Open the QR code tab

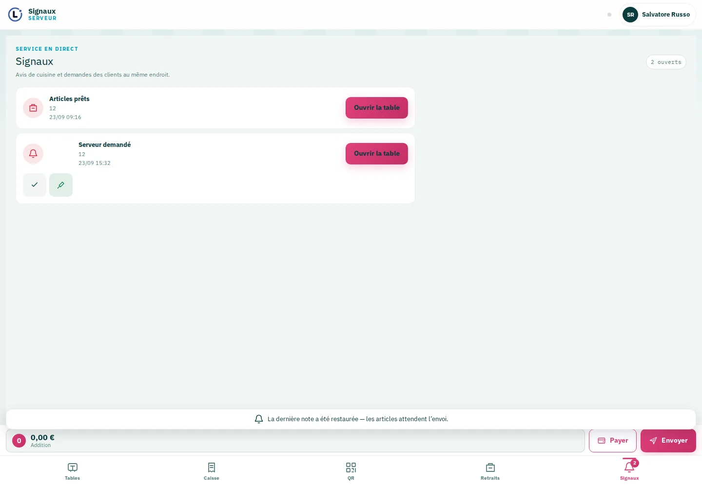351,471
